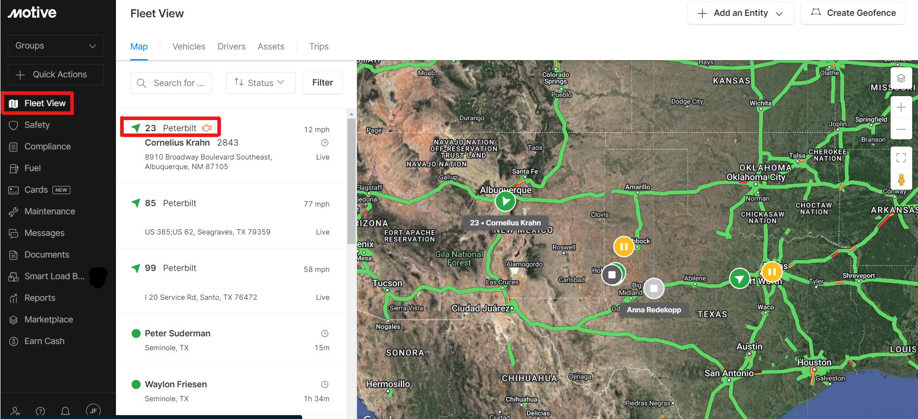Zoom out on the map
This screenshot has height=419, width=918.
[x=901, y=129]
